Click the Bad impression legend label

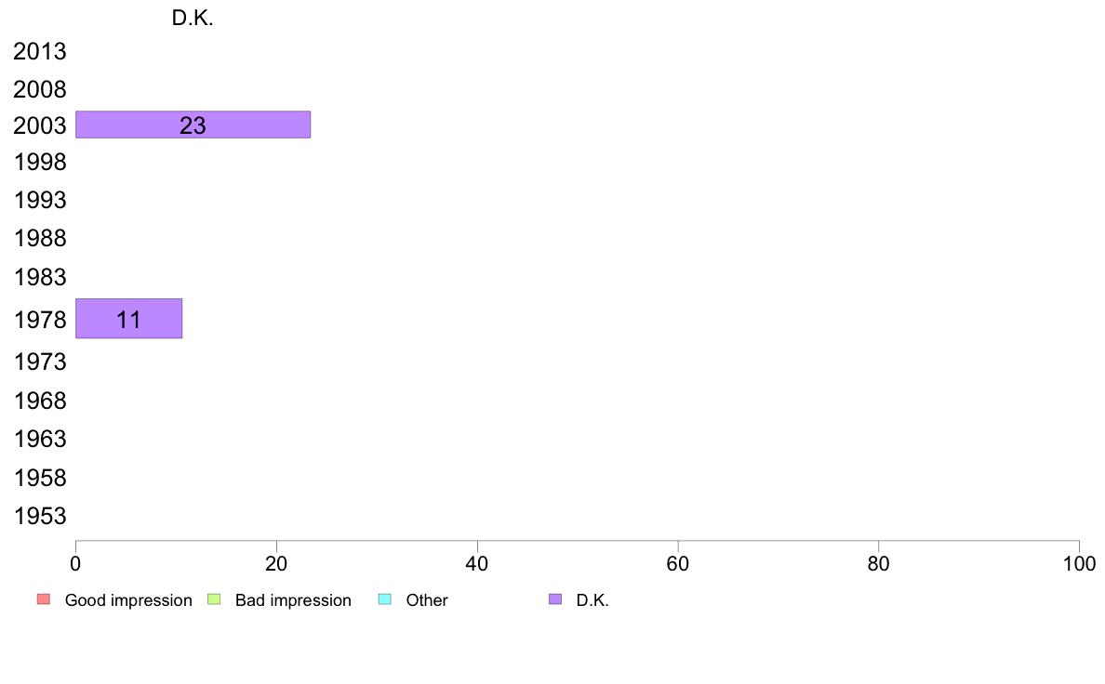(293, 600)
